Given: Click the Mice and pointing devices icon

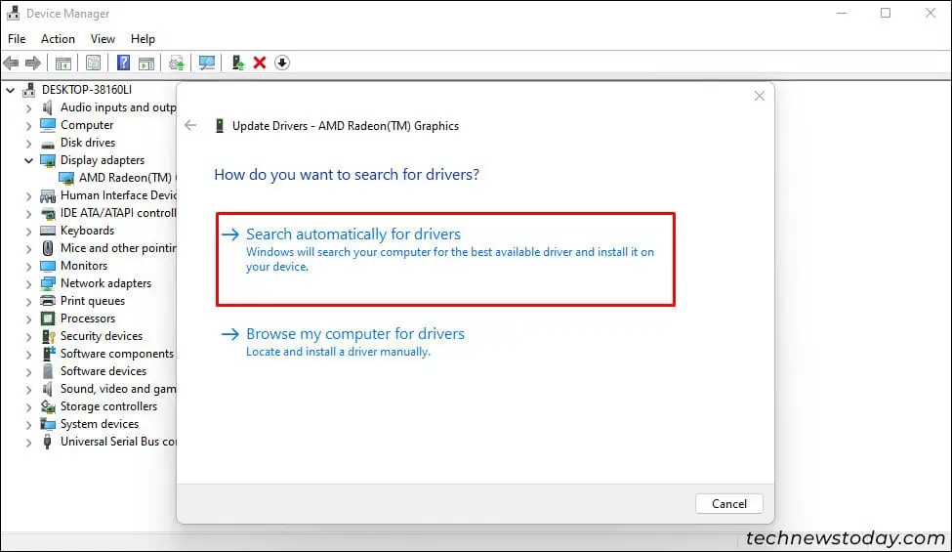Looking at the screenshot, I should tap(48, 248).
